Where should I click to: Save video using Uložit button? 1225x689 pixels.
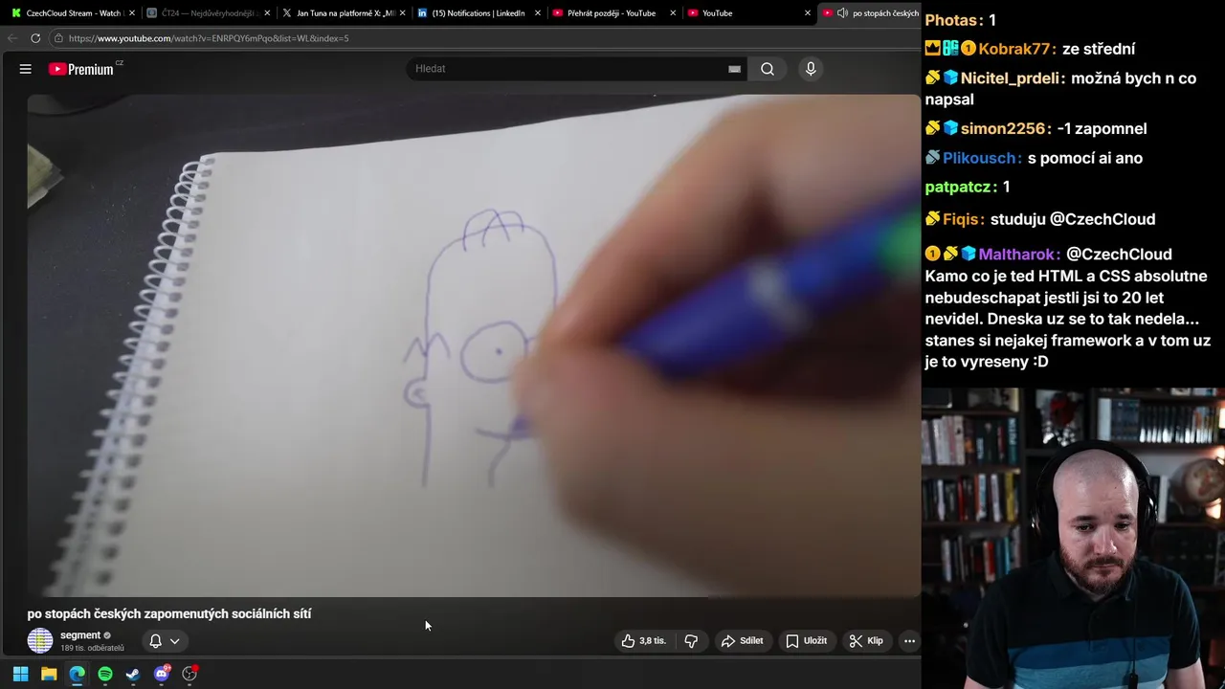pyautogui.click(x=806, y=641)
